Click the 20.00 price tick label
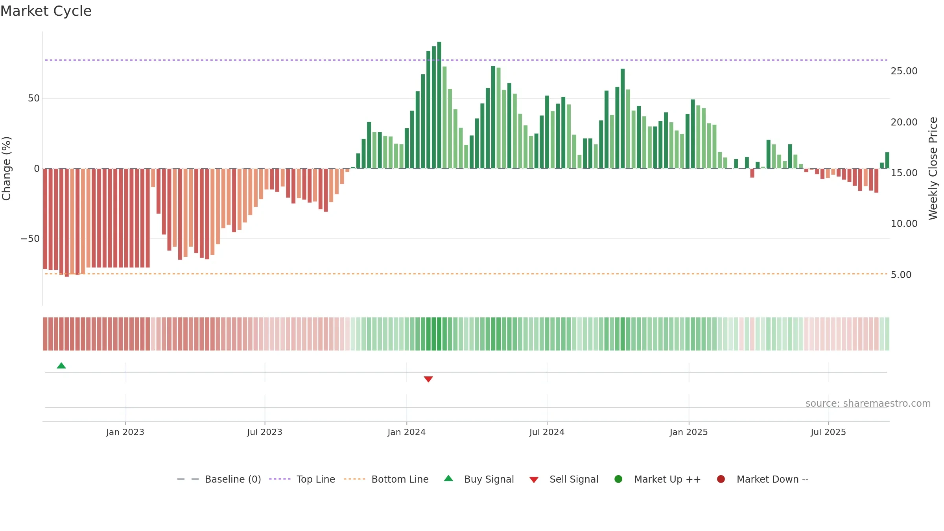This screenshot has height=531, width=944. pyautogui.click(x=904, y=122)
